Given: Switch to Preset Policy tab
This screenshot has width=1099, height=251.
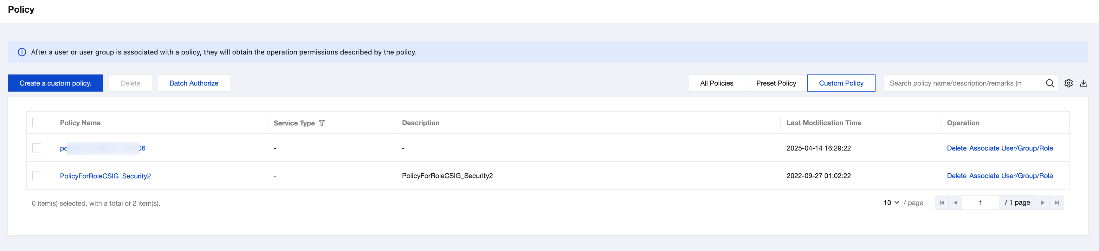Looking at the screenshot, I should [x=776, y=83].
